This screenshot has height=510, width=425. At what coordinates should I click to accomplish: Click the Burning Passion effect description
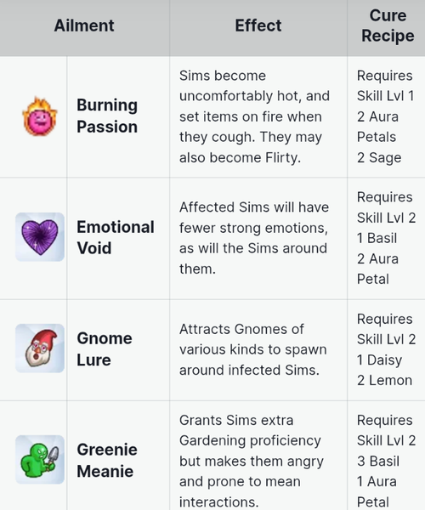255,116
